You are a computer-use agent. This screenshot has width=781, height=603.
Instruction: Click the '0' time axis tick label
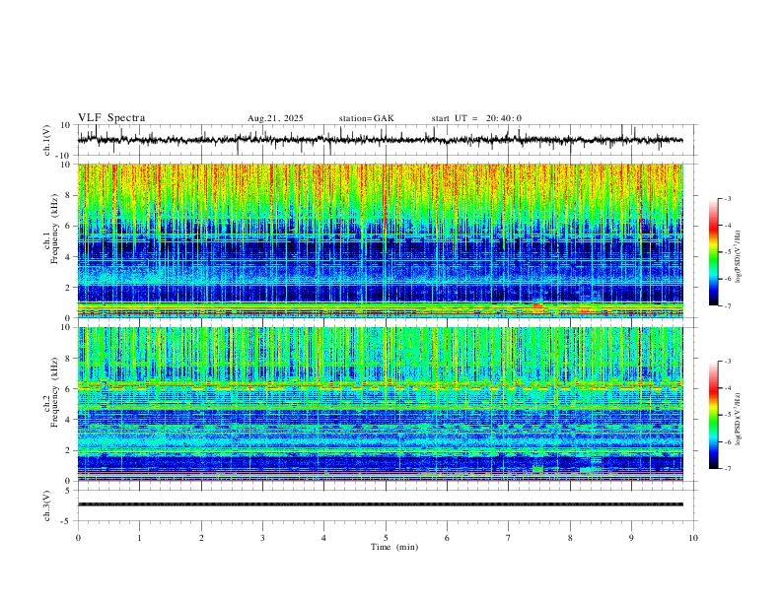[78, 538]
